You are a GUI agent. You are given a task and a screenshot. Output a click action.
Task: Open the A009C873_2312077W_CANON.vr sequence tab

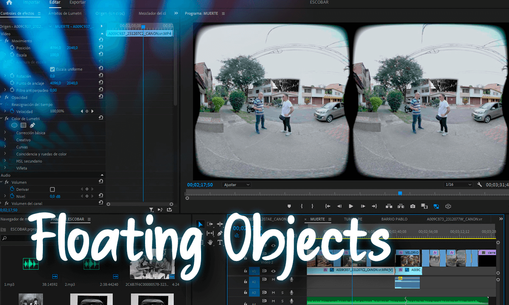(454, 219)
